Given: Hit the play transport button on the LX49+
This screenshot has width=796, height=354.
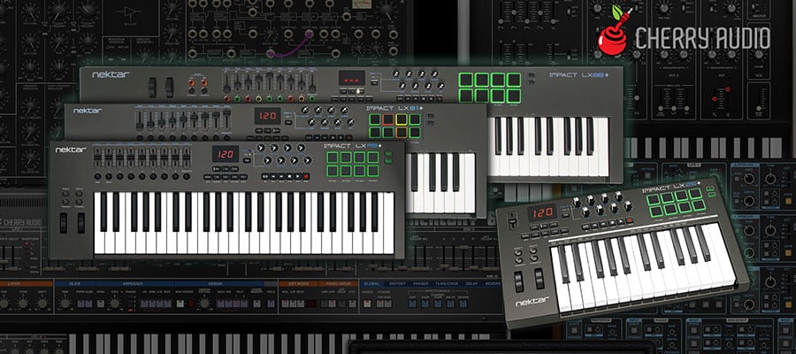Looking at the screenshot, I should pyautogui.click(x=298, y=176).
